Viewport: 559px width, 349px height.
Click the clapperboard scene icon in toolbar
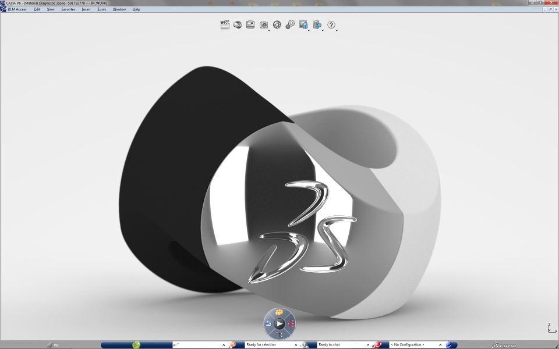coord(225,24)
